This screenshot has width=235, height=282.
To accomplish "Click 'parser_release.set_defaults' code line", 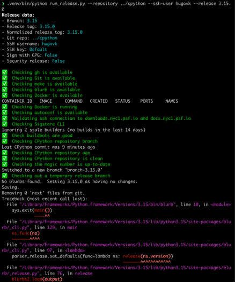I will (x=92, y=256).
